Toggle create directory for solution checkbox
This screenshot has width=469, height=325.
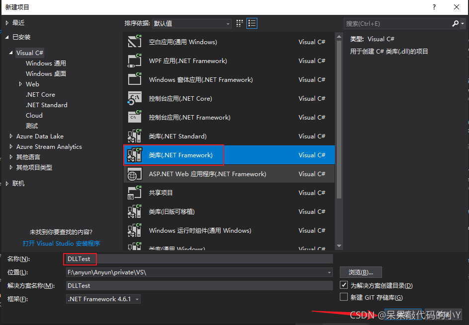coord(344,285)
